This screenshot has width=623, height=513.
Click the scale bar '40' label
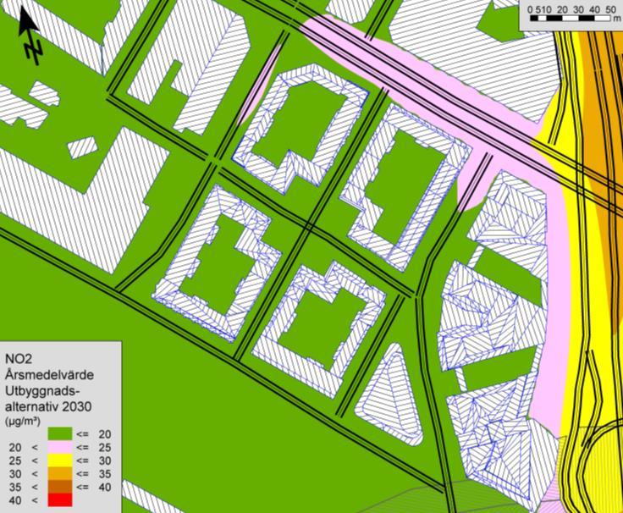[x=595, y=9]
